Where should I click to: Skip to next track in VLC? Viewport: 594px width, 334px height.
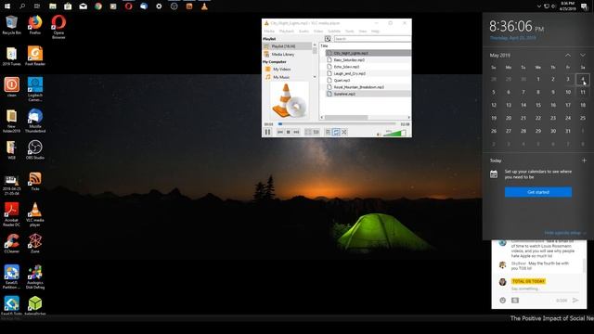coord(296,132)
